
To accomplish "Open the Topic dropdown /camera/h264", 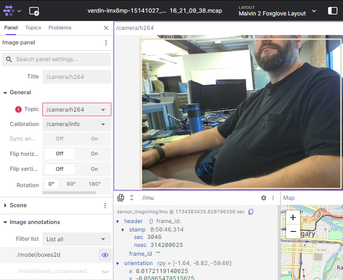I will tap(77, 110).
